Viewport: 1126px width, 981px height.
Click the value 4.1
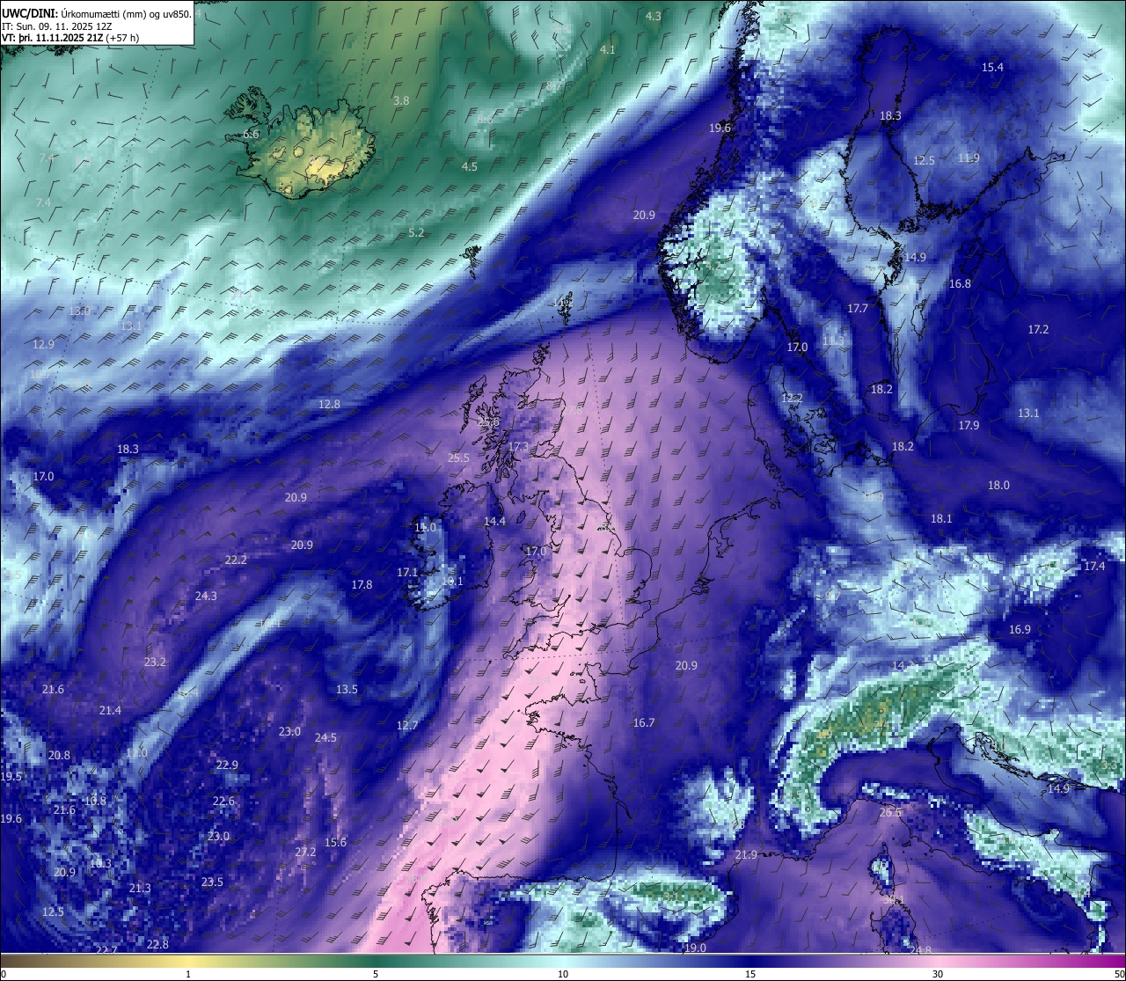[608, 50]
